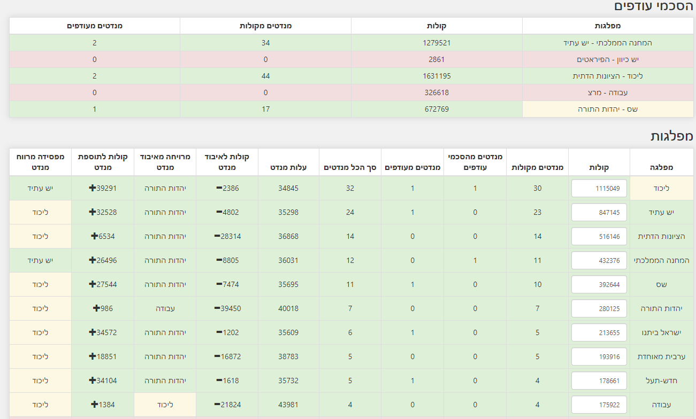The image size is (696, 419).
Task: Select the minus value 28314 cell
Action: (x=227, y=236)
